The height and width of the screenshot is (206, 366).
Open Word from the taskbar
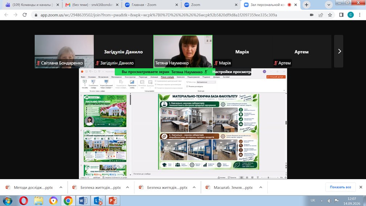(x=83, y=201)
